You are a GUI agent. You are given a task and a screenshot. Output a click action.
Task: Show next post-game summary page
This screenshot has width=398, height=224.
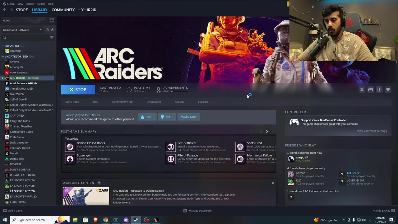click(267, 132)
